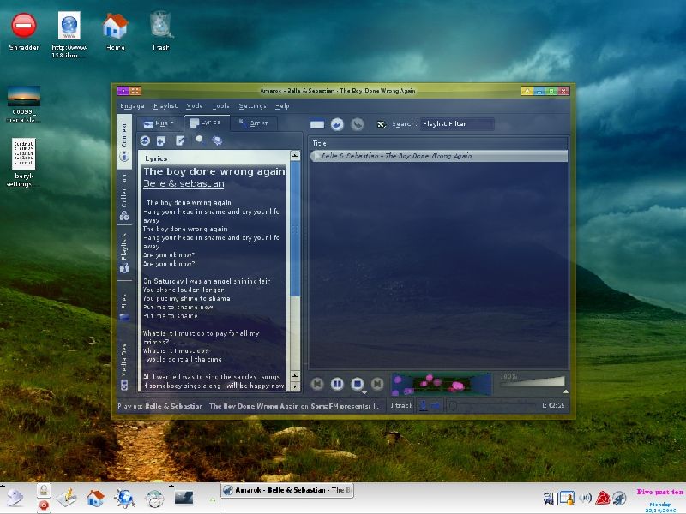Image resolution: width=686 pixels, height=514 pixels.
Task: Click the elapsed time readout in status bar
Action: [553, 406]
